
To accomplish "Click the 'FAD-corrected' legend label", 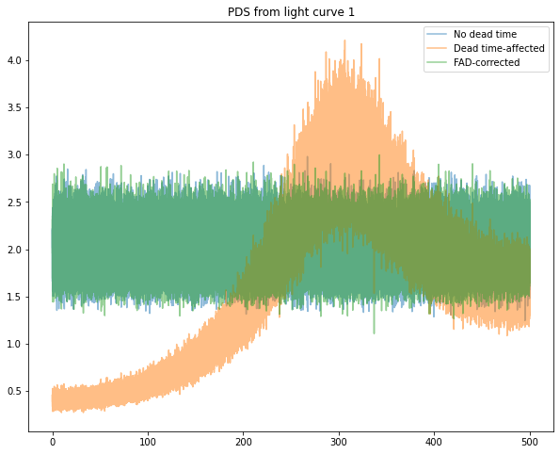I will pos(487,62).
